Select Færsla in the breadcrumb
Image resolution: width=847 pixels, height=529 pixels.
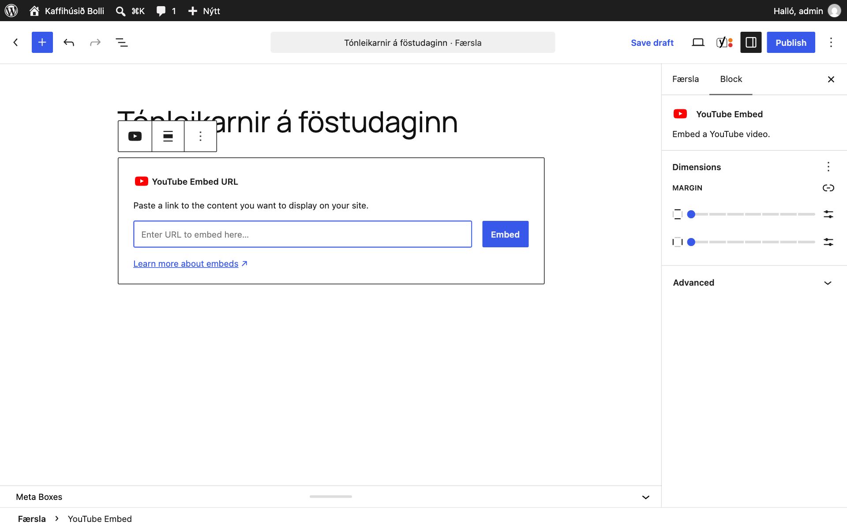click(32, 519)
